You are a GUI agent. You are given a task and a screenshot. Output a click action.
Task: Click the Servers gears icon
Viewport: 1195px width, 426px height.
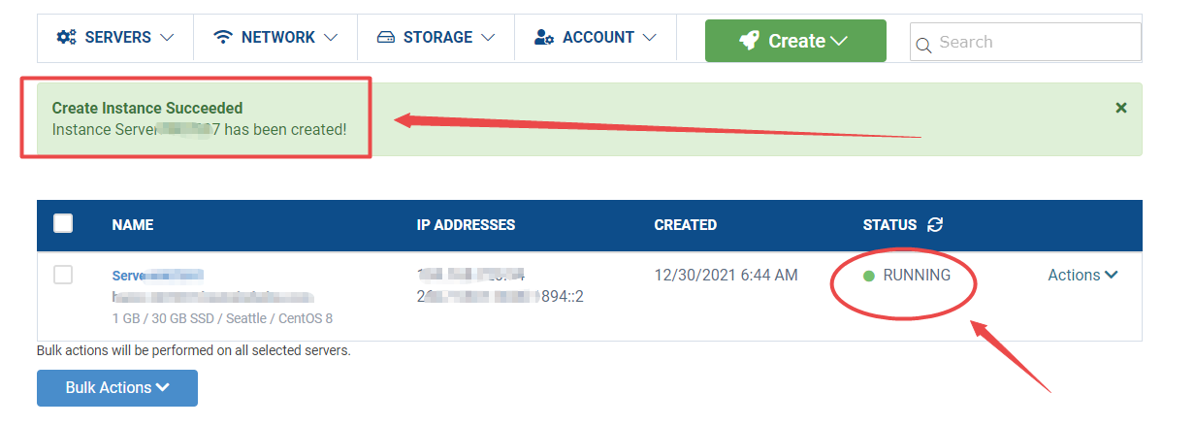[x=67, y=37]
